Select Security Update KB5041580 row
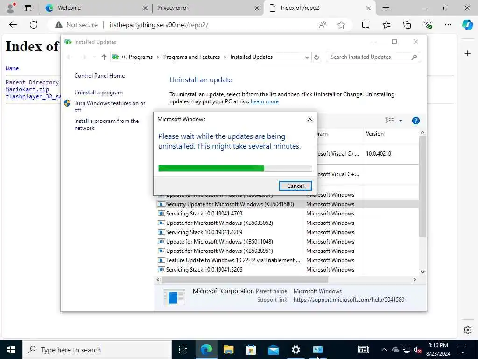478x359 pixels. click(x=287, y=204)
